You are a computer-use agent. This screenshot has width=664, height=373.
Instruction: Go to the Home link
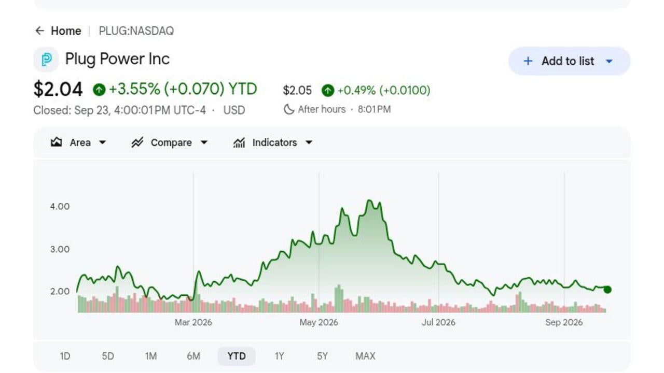(66, 31)
